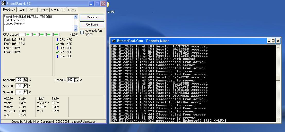The width and height of the screenshot is (285, 132).
Task: Click the Minimize button in SpeedFan
Action: point(92,17)
